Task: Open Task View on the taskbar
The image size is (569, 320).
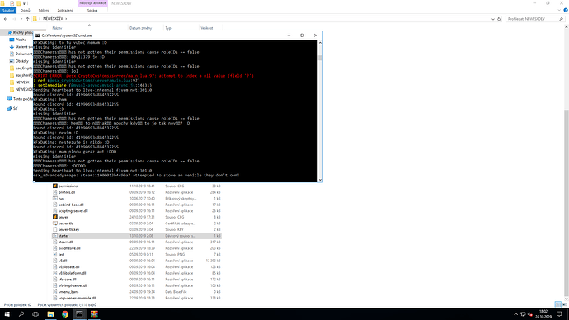Action: (35, 314)
